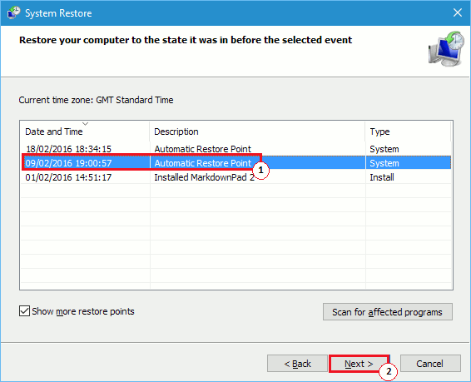Viewport: 471px width, 382px height.
Task: Close the System Restore window
Action: [458, 12]
